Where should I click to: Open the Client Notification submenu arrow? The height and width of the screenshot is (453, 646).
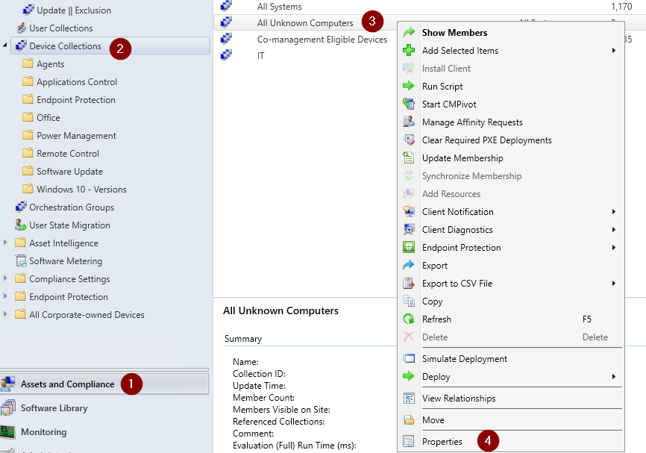[614, 211]
